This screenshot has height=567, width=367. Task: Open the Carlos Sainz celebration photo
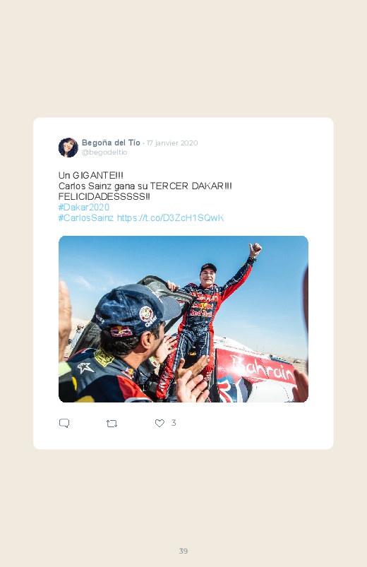183,319
